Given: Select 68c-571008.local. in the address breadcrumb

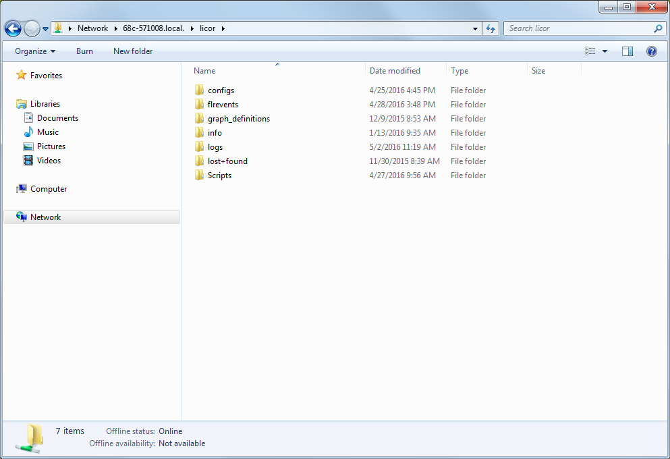Looking at the screenshot, I should pos(153,28).
